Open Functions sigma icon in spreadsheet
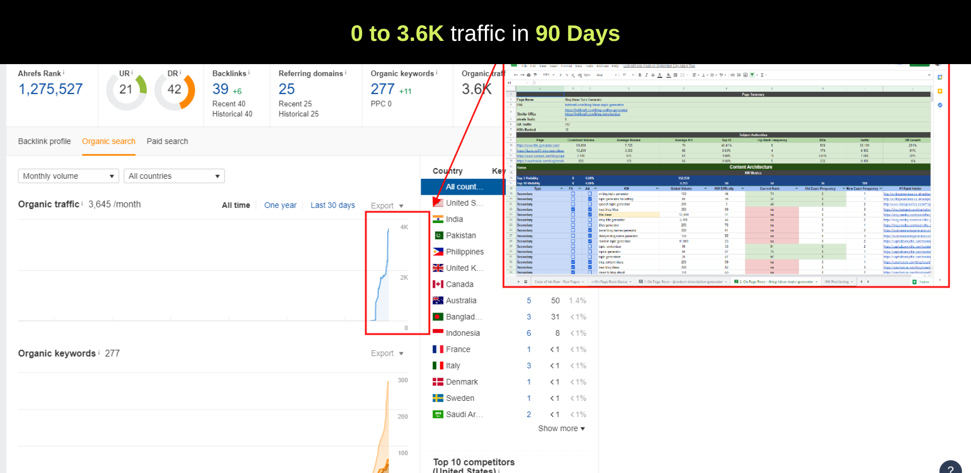971x473 pixels. click(x=762, y=75)
